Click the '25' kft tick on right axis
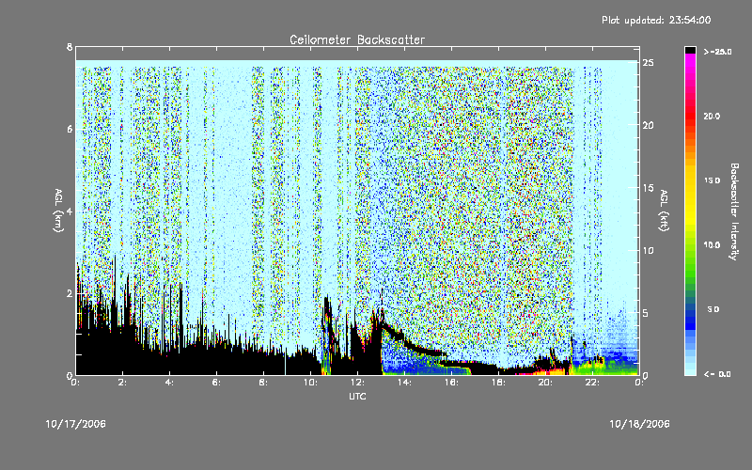752x470 pixels. [x=648, y=63]
